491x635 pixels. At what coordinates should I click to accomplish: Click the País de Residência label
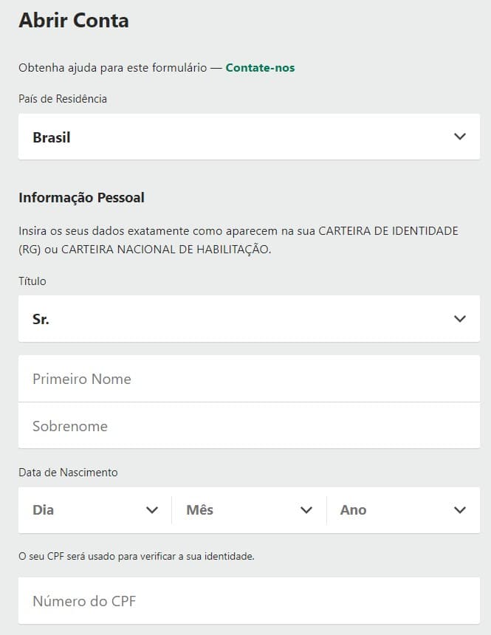pyautogui.click(x=63, y=99)
